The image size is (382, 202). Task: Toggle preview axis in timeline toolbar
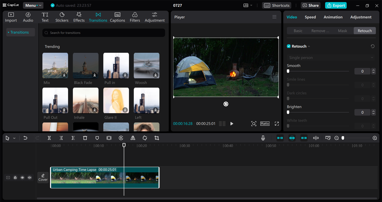coord(316,138)
